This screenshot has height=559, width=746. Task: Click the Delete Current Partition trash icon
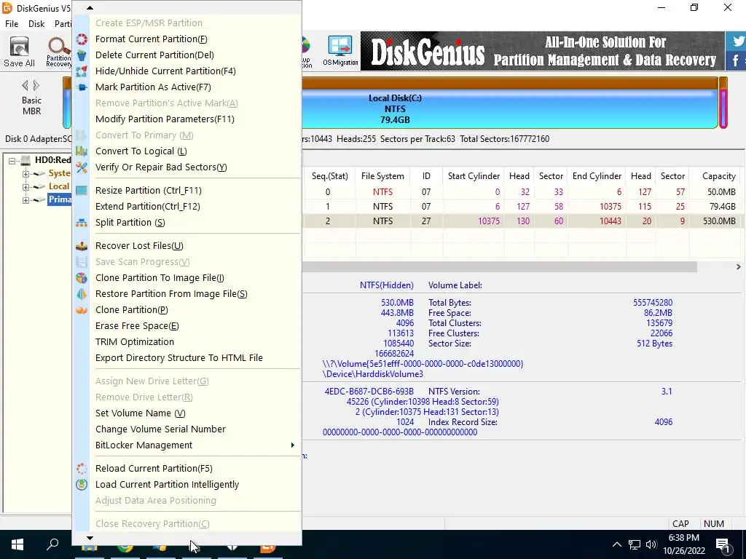[82, 55]
